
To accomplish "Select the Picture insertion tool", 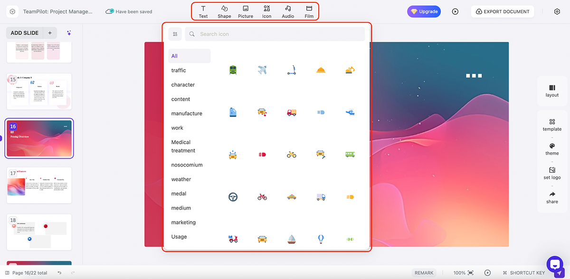I will coord(245,10).
